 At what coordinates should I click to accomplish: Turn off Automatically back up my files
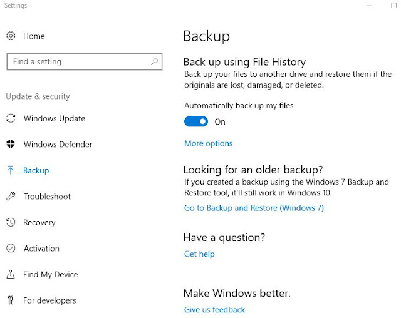[x=196, y=121]
